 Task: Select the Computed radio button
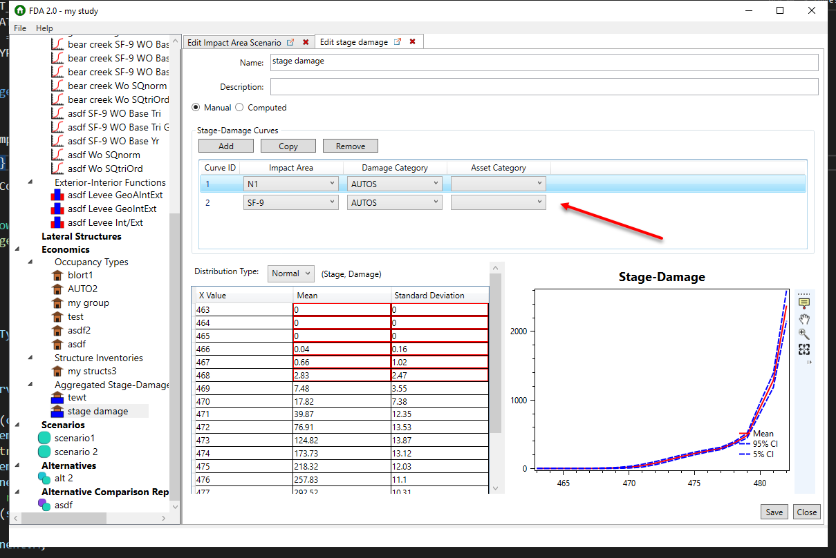pos(239,107)
